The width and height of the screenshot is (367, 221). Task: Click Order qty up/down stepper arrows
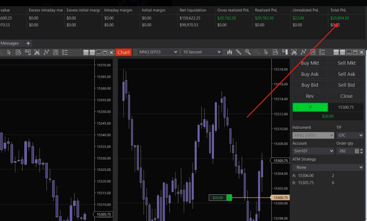tap(362, 151)
